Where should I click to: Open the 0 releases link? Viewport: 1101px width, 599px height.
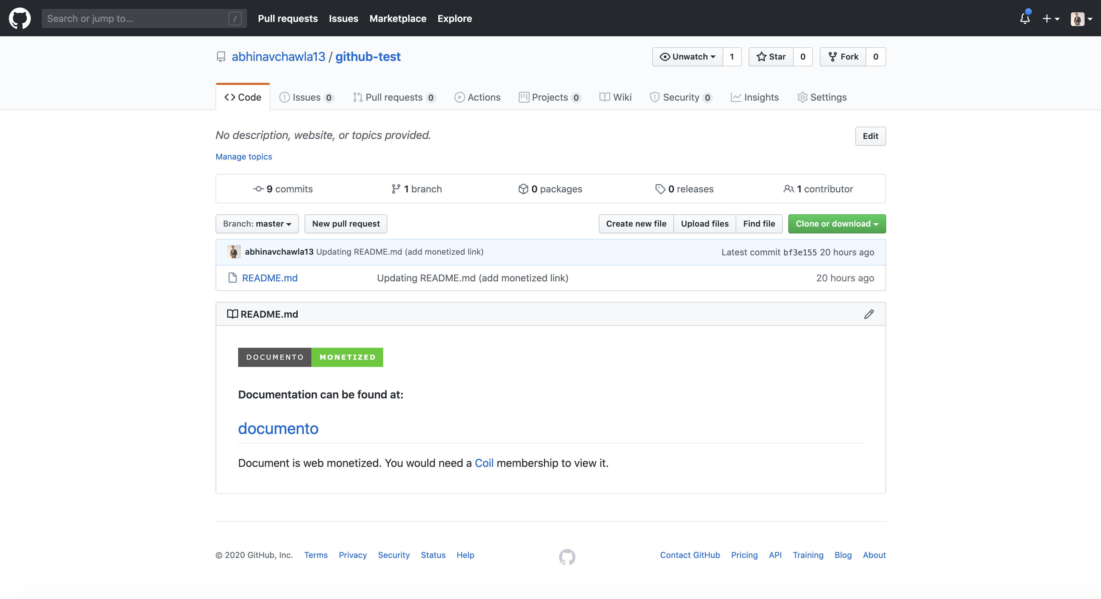pyautogui.click(x=684, y=189)
